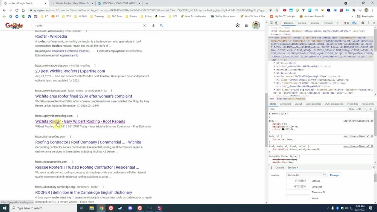Image resolution: width=377 pixels, height=212 pixels.
Task: Click the Manage locations button
Action: (334, 175)
